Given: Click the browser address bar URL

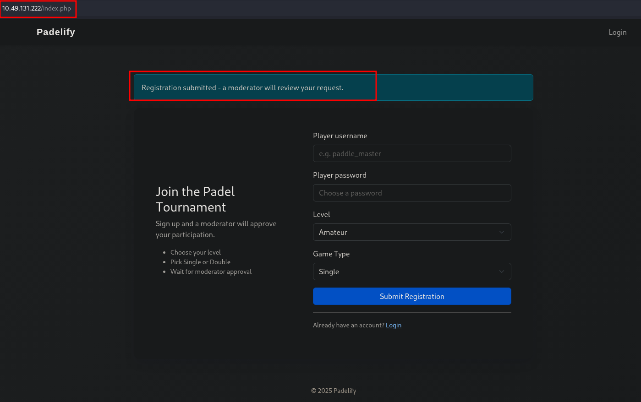Looking at the screenshot, I should click(37, 9).
